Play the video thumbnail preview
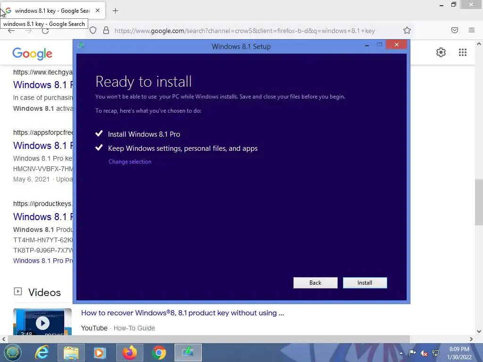The image size is (483, 362). pos(42,322)
